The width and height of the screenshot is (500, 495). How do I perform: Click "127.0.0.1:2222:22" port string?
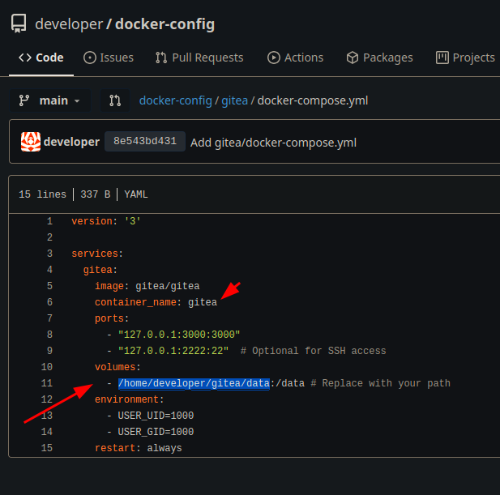[x=173, y=351]
